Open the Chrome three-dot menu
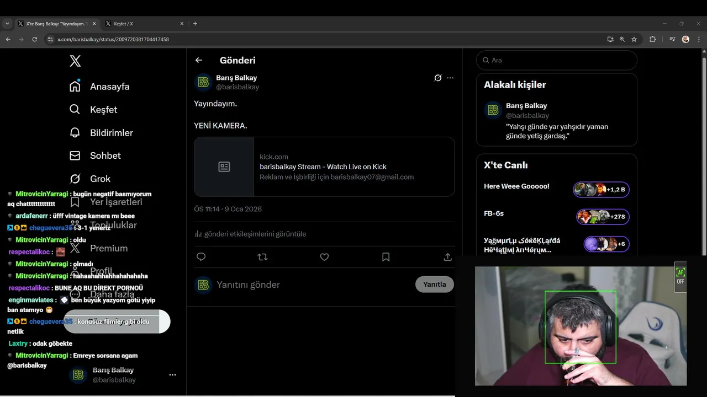Image resolution: width=707 pixels, height=397 pixels. click(x=699, y=39)
